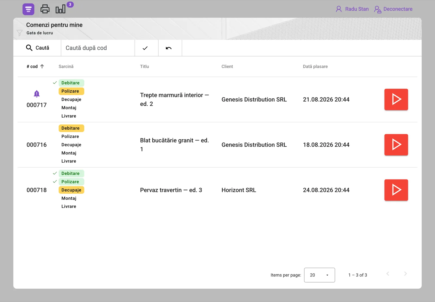Start order 000718 with red play button
Image resolution: width=435 pixels, height=302 pixels.
pyautogui.click(x=396, y=190)
